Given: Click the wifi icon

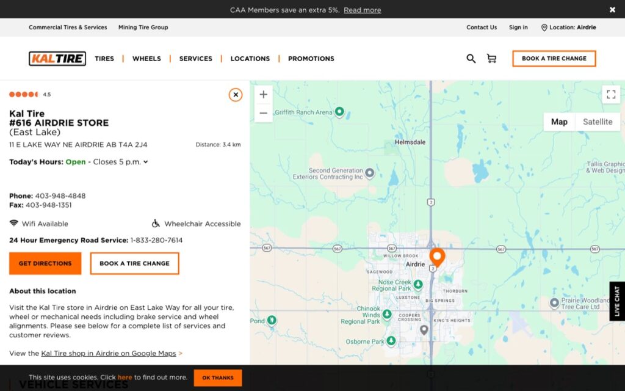Looking at the screenshot, I should [14, 223].
